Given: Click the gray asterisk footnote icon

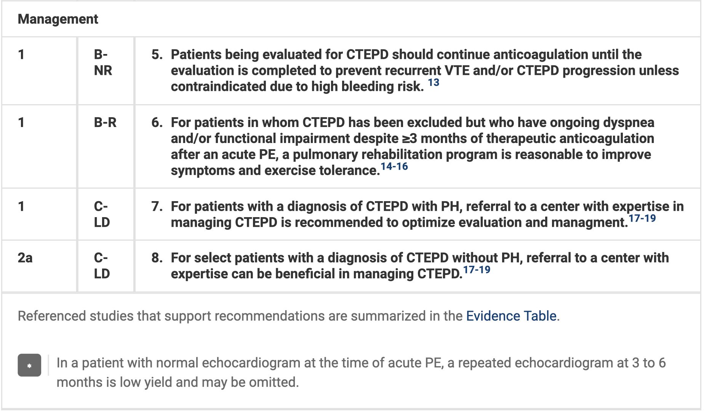Looking at the screenshot, I should tap(29, 365).
